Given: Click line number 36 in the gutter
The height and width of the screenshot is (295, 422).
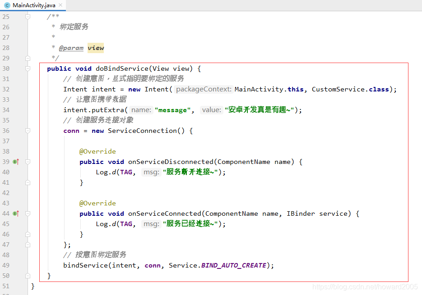Looking at the screenshot, I should point(6,131).
